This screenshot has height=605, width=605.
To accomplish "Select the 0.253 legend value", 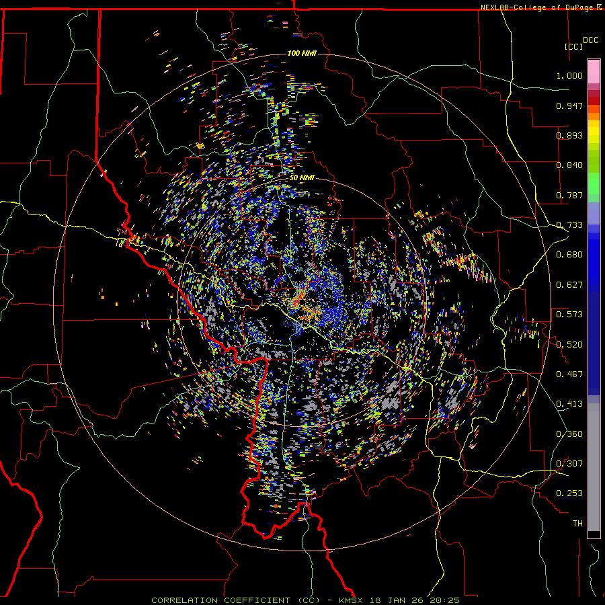I will (569, 493).
